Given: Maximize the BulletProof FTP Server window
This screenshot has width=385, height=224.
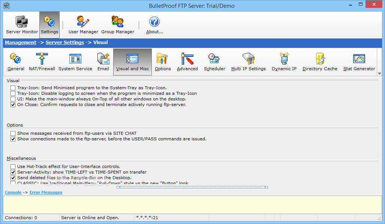Looking at the screenshot, I should pyautogui.click(x=361, y=4).
